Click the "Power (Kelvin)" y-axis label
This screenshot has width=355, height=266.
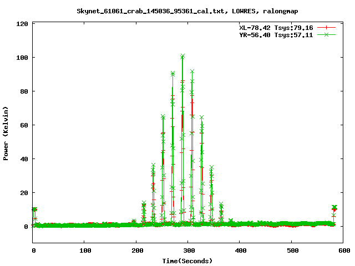click(6, 134)
